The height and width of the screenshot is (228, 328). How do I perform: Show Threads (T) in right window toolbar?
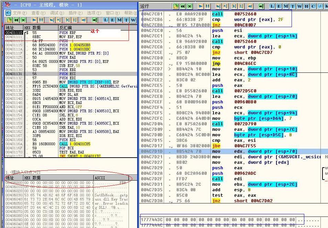tap(293, 6)
